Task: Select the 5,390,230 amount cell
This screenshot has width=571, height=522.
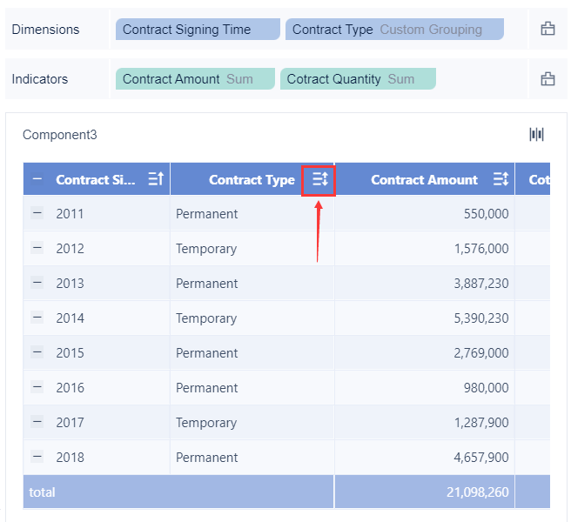Action: [475, 318]
